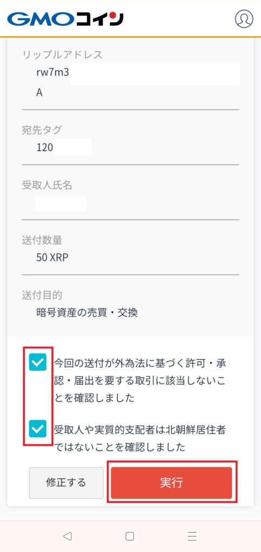Screen dimensions: 261x552
Task: Click the masked recipient name under 受取人氏名
Action: pos(60,203)
